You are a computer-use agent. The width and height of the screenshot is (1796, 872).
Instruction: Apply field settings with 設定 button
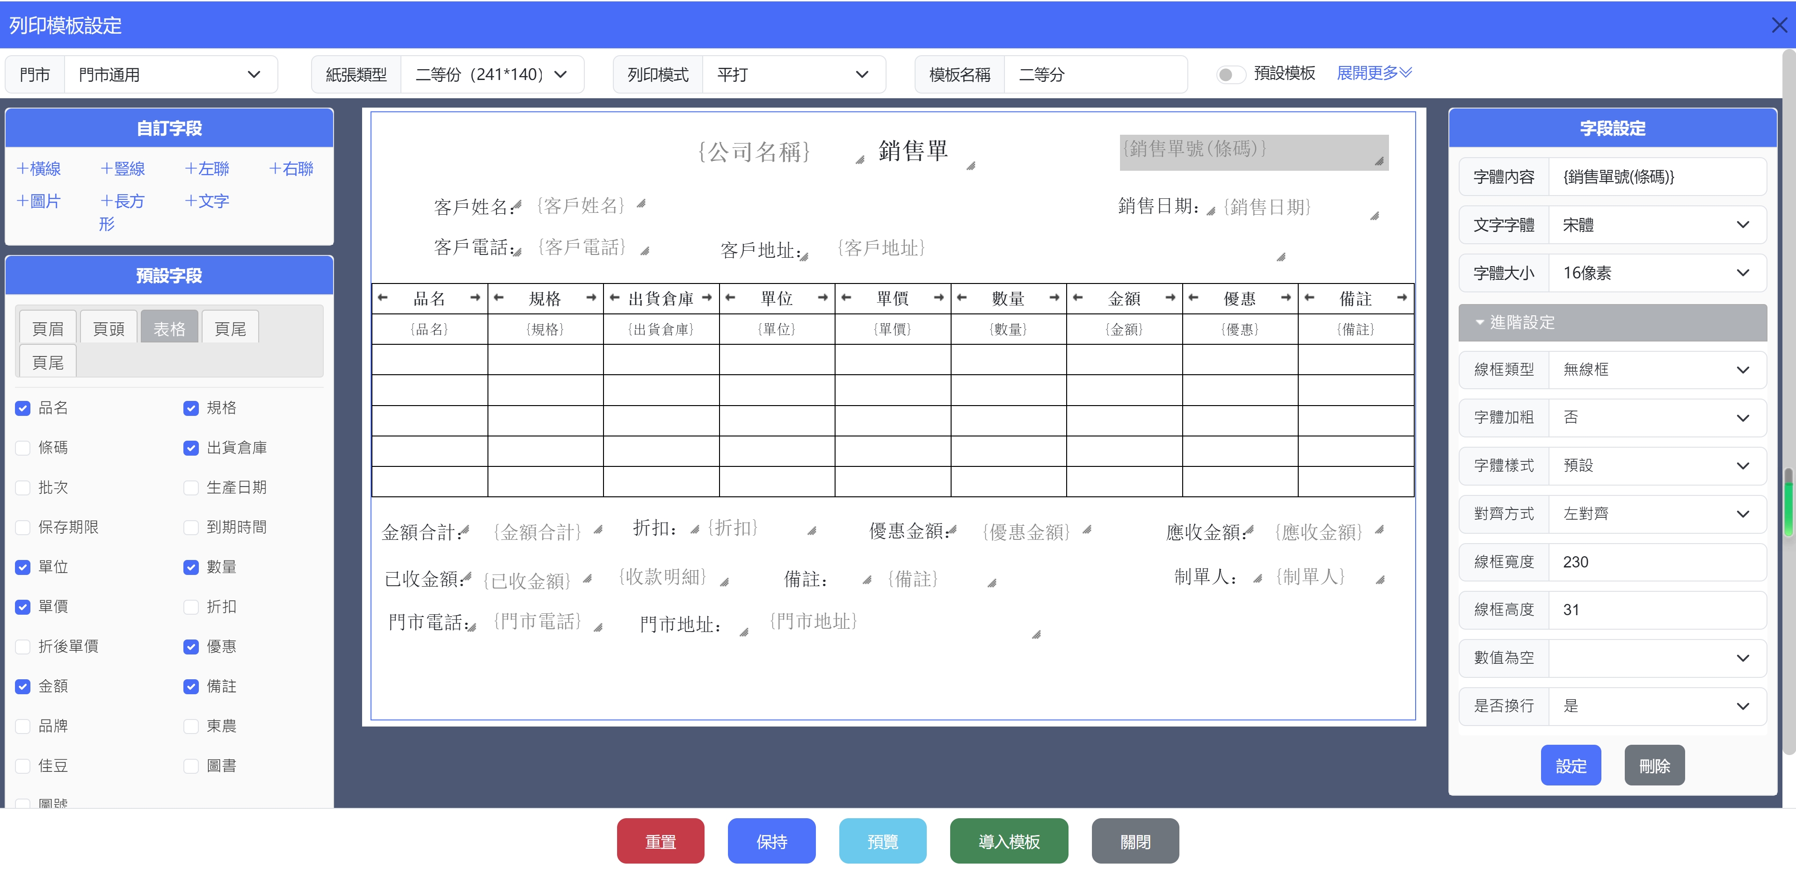tap(1571, 765)
